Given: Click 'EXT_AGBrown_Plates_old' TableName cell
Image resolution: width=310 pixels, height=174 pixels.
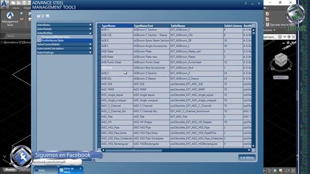Looking at the screenshot, I should point(197,52).
